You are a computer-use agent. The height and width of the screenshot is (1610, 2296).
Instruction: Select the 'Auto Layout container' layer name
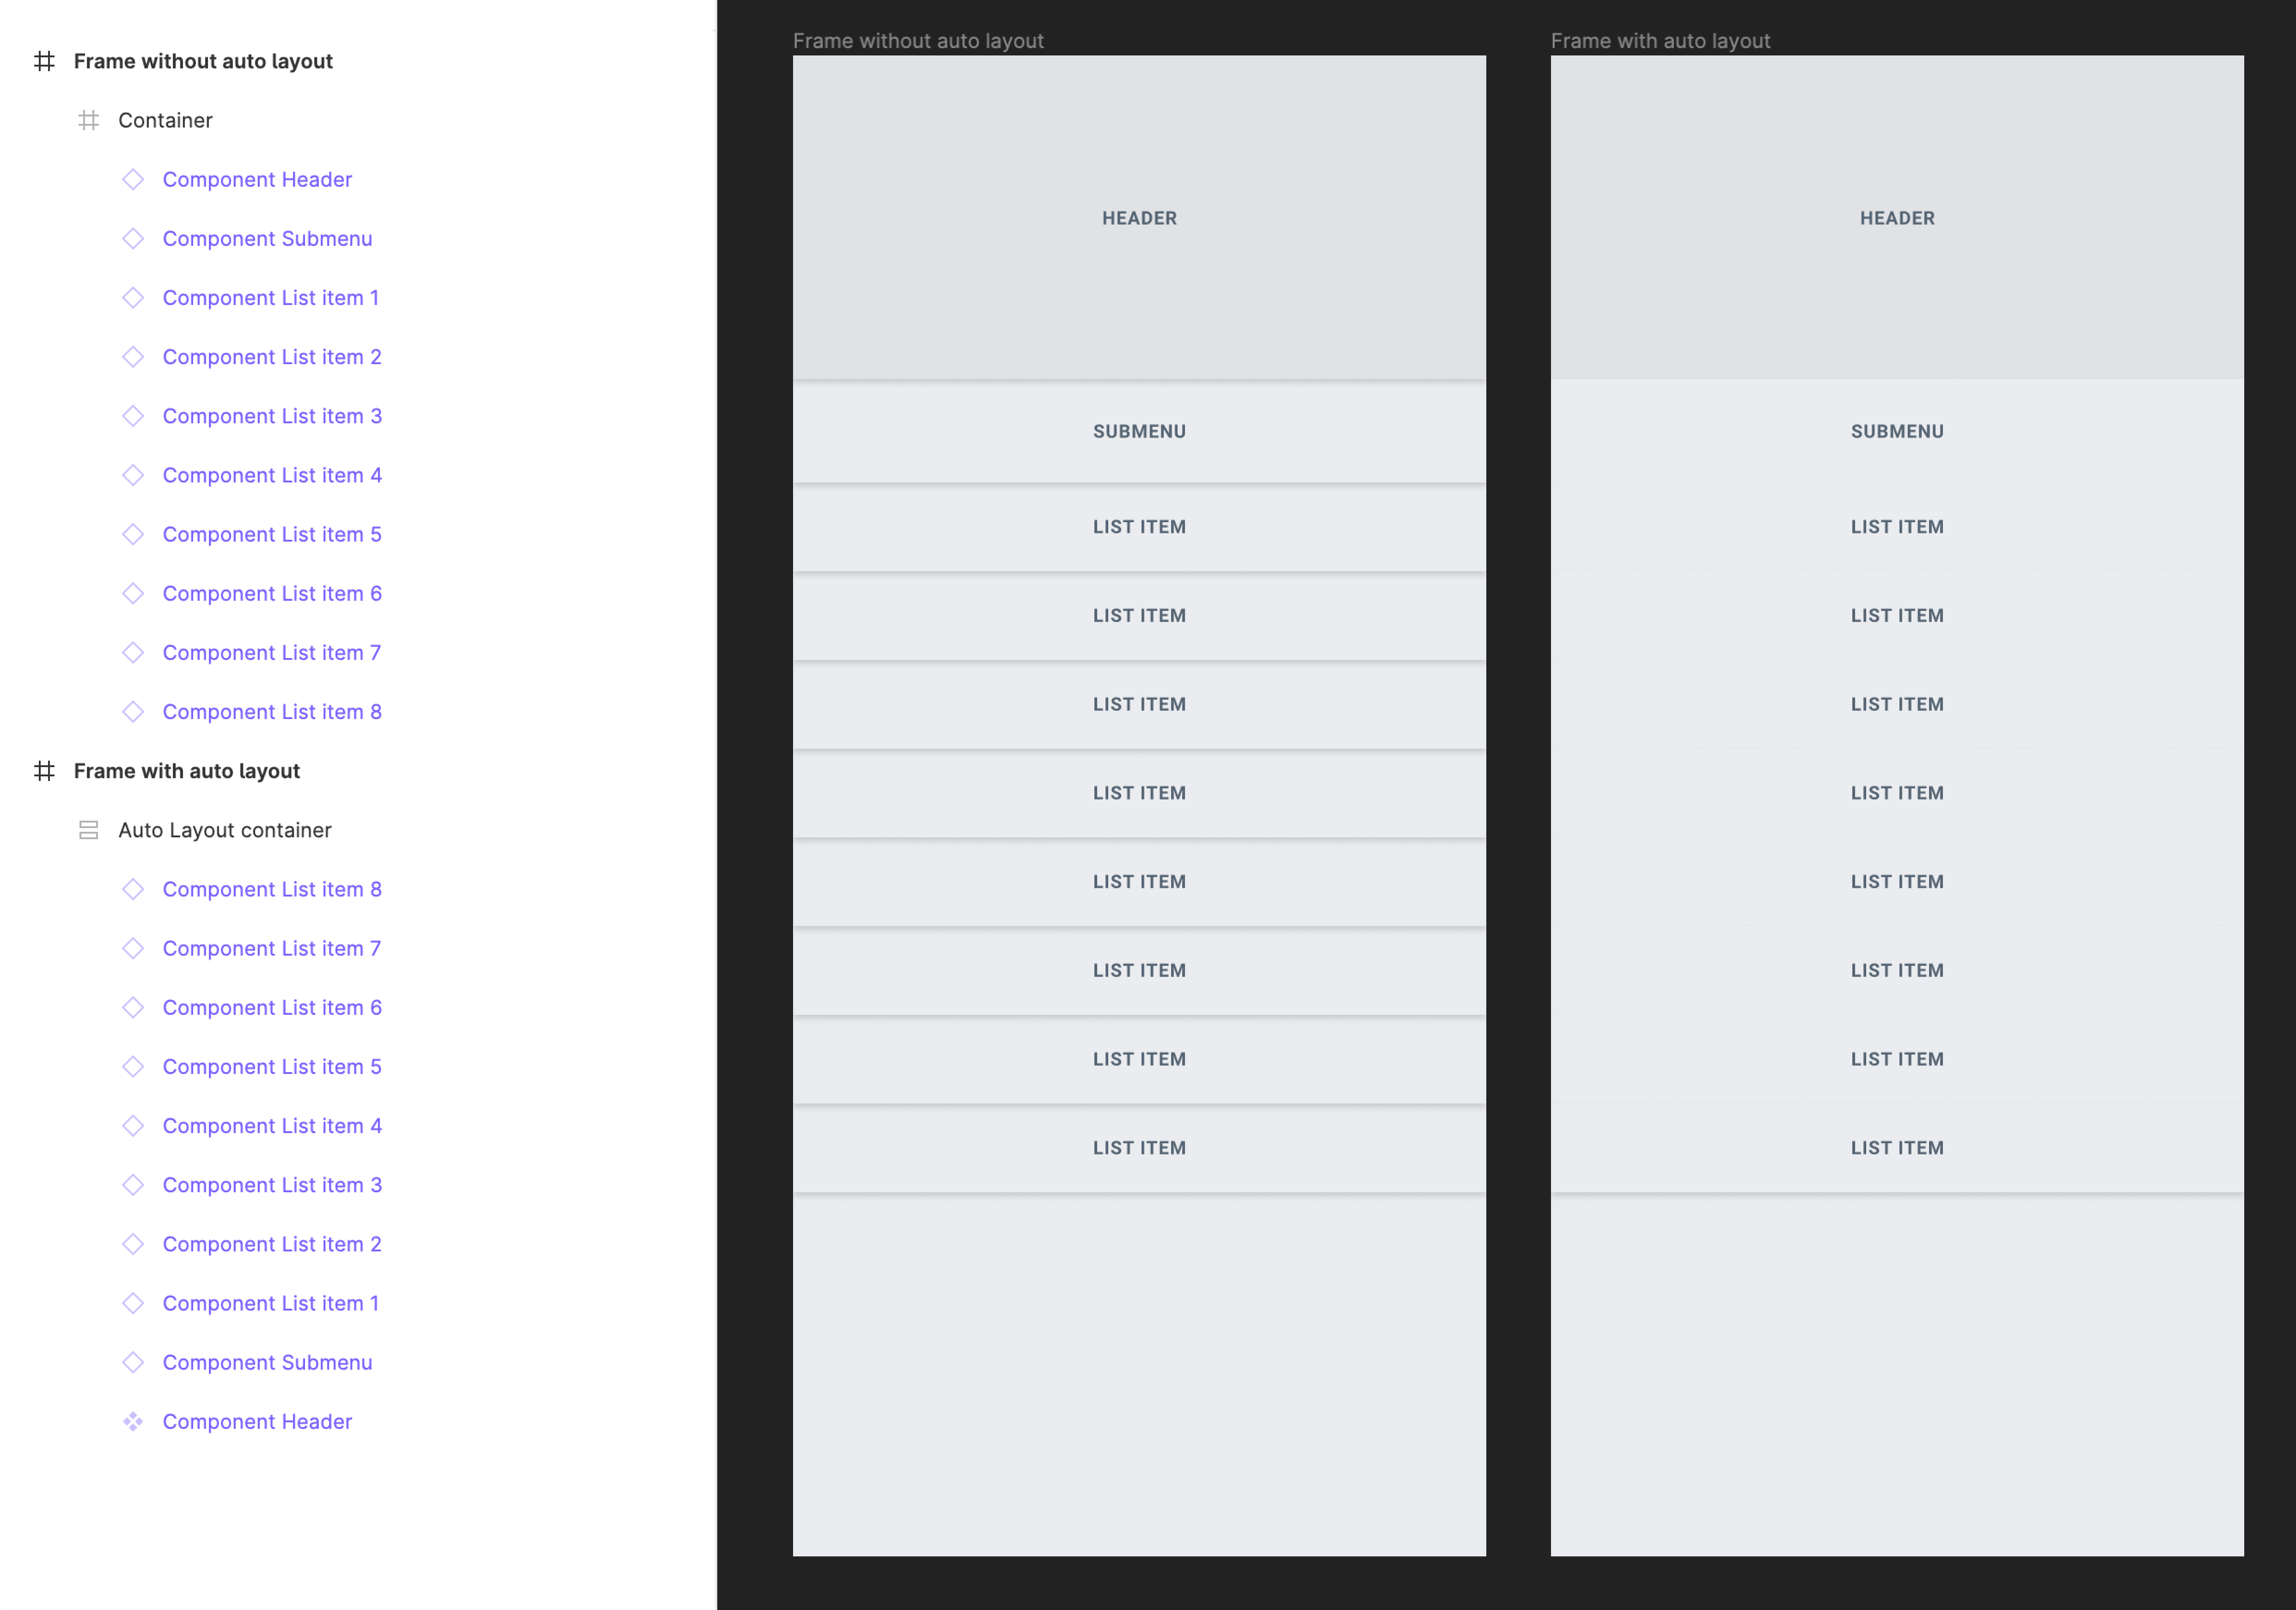click(225, 830)
